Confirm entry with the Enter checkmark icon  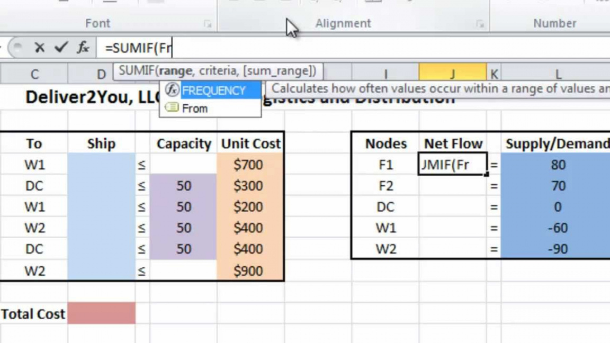pos(61,48)
